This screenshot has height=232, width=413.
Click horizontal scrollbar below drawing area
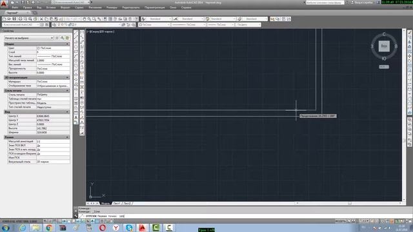[x=349, y=204]
